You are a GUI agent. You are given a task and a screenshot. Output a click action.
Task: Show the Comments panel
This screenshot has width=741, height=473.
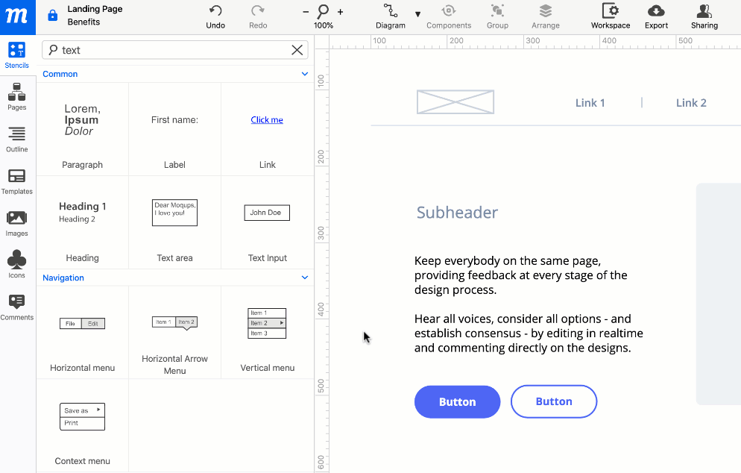click(17, 307)
